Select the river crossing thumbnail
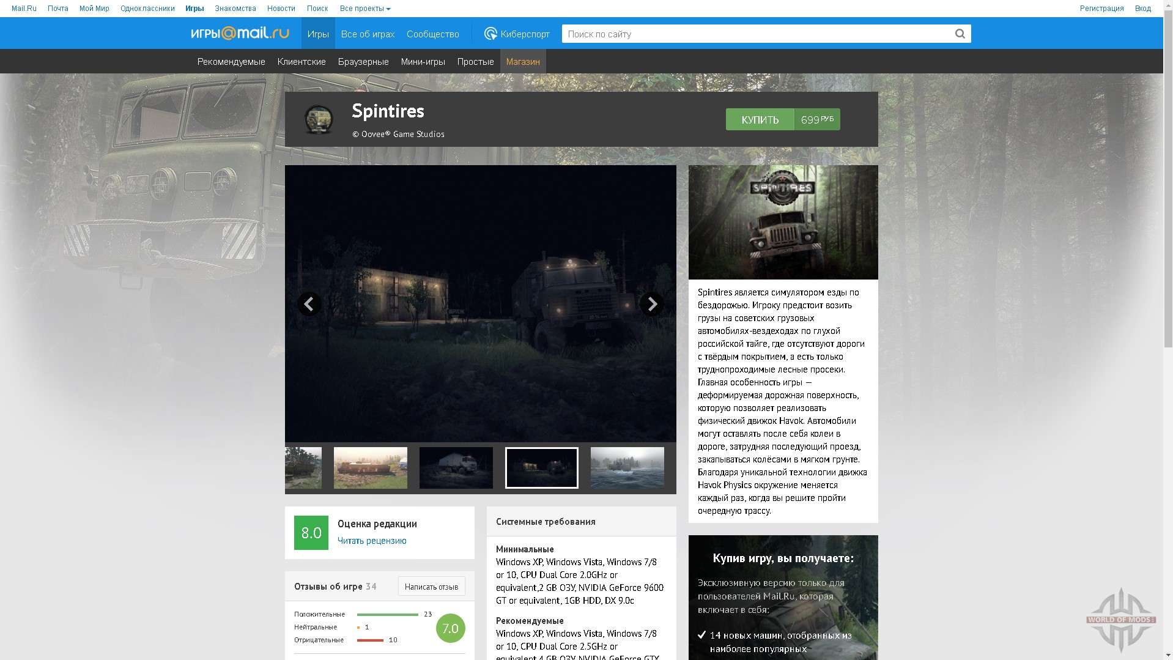 (627, 468)
